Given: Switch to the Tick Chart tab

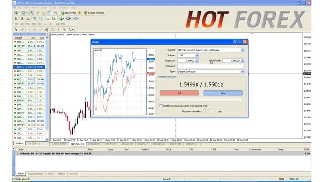Looking at the screenshot, I should point(32,143).
